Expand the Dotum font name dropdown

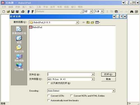point(81,11)
